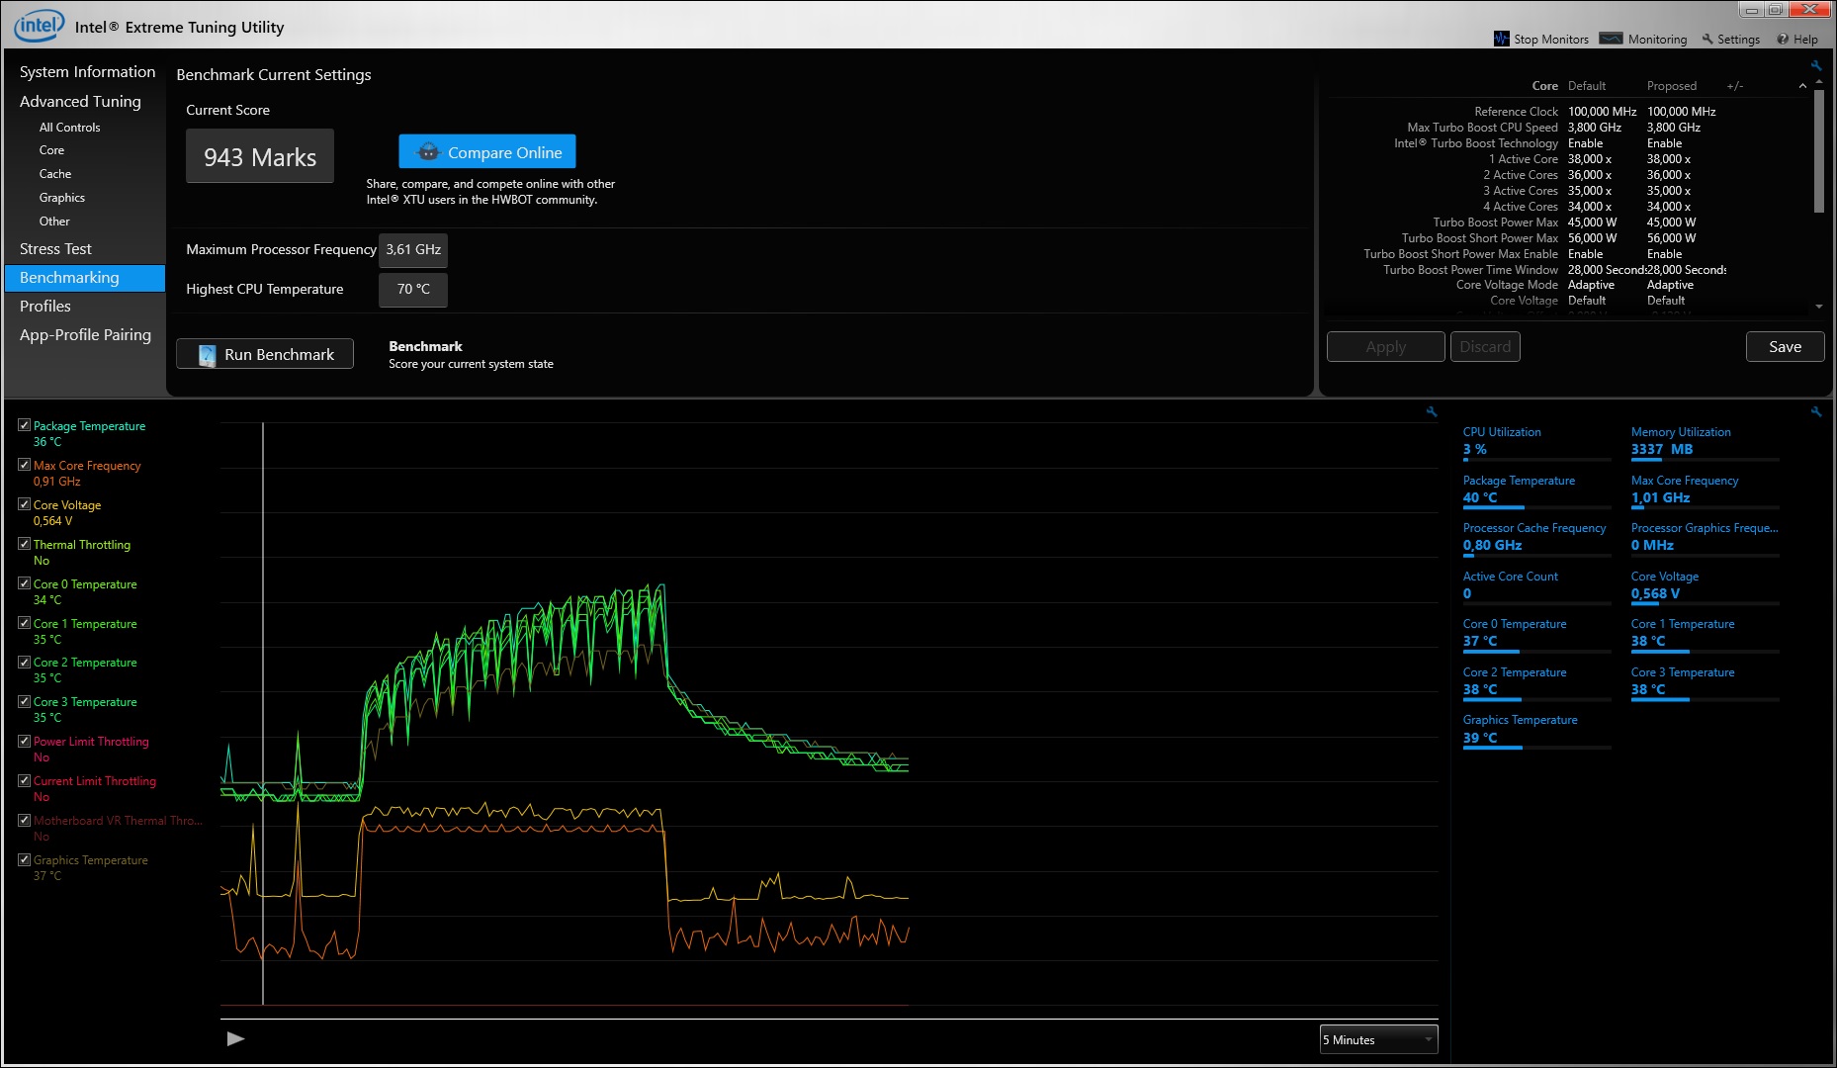Image resolution: width=1837 pixels, height=1068 pixels.
Task: Select Core tuning sub-item
Action: tap(51, 150)
